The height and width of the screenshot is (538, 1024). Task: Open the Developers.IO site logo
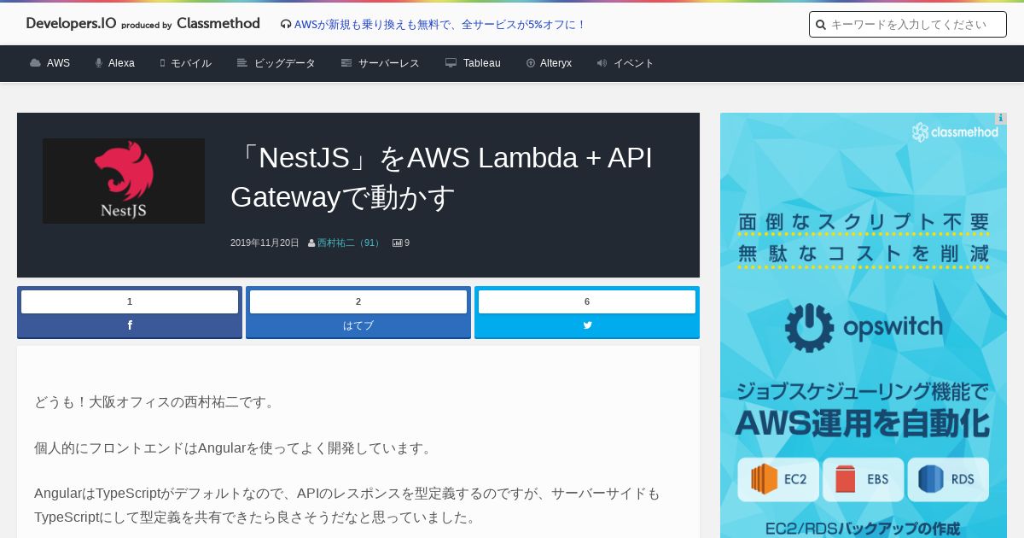pos(71,24)
